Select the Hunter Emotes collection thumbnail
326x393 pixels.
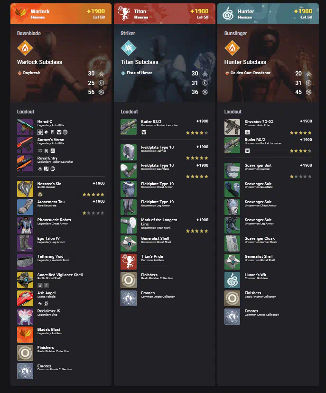233,317
